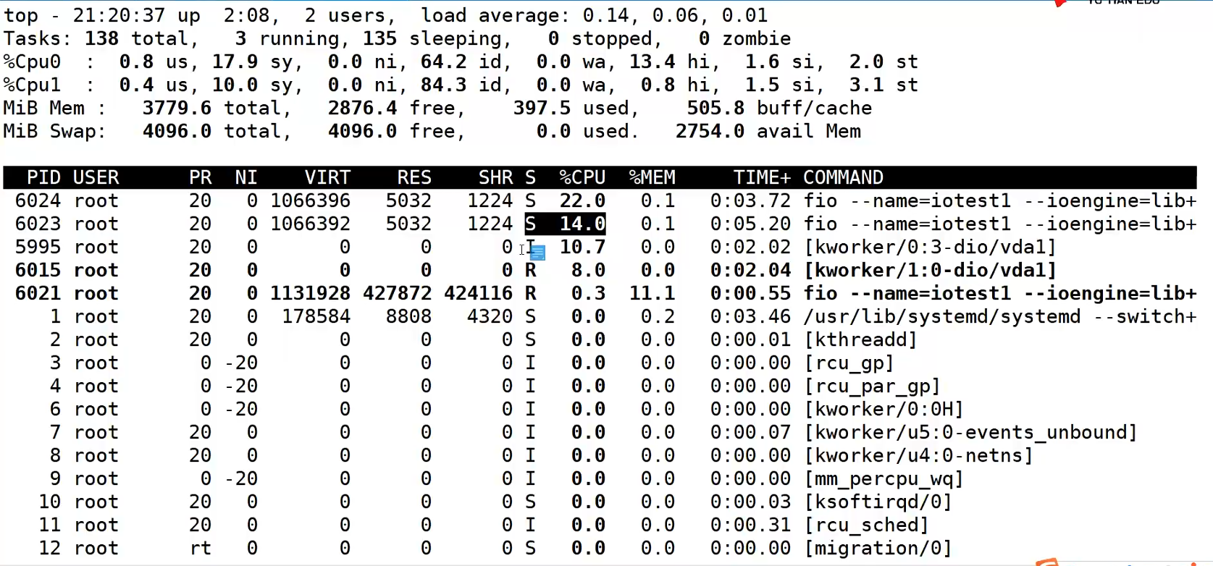Screen dimensions: 1213x566
Task: Click PID 5995 kworker row
Action: pos(600,247)
